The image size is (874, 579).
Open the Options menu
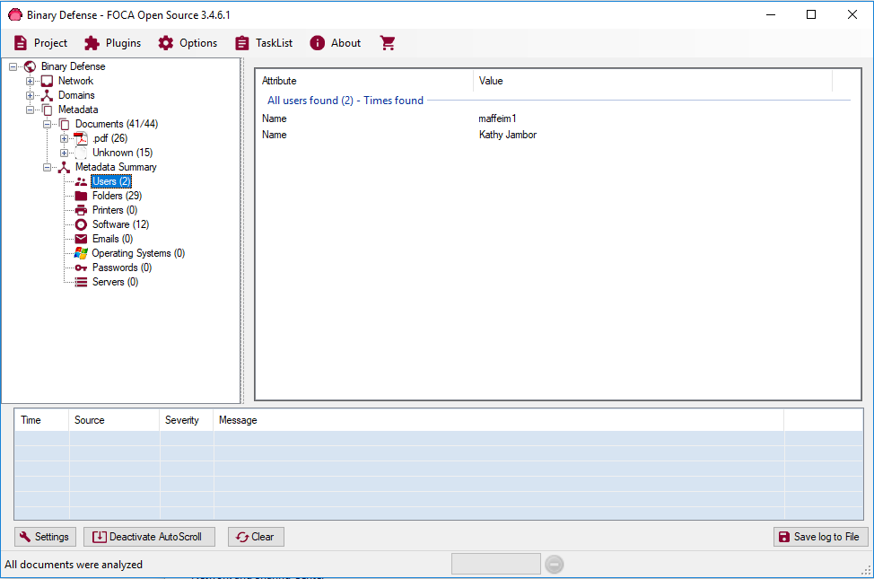[x=188, y=43]
